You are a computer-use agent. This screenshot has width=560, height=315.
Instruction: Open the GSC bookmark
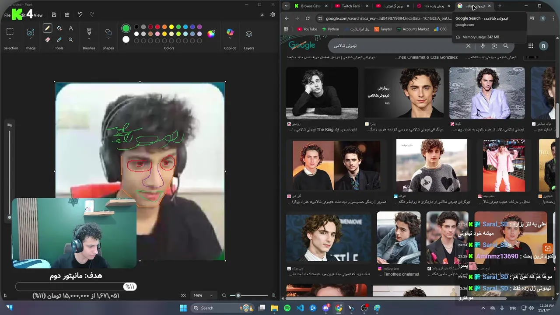(x=441, y=29)
